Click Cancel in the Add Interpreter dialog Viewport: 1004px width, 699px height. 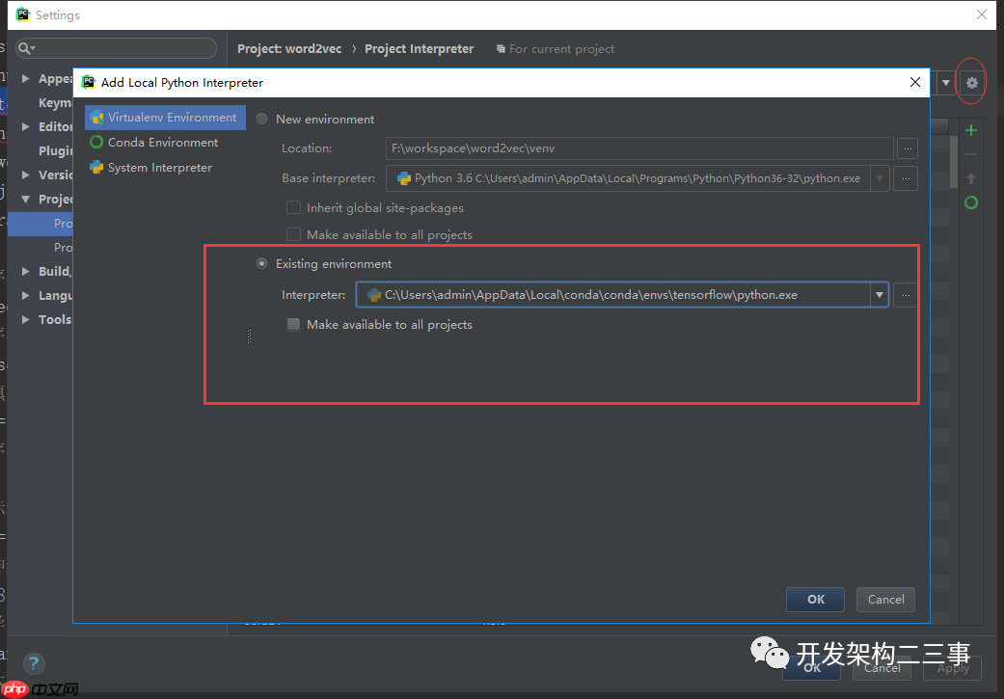(x=885, y=599)
